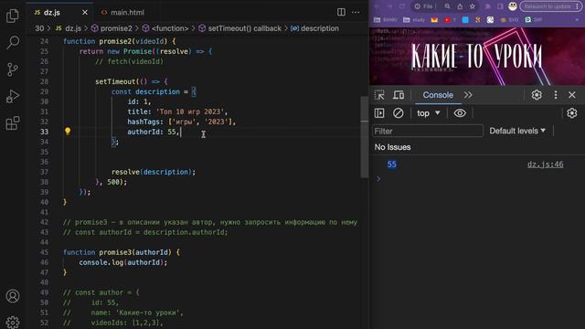Image resolution: width=585 pixels, height=329 pixels.
Task: Click Какие-то уроки banner on page
Action: point(477,57)
